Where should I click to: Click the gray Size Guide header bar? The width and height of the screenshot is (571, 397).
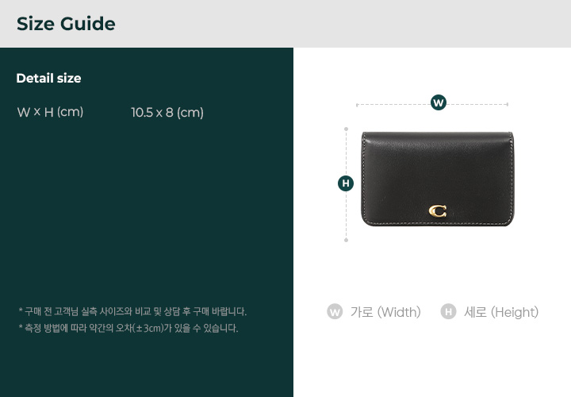coord(285,24)
